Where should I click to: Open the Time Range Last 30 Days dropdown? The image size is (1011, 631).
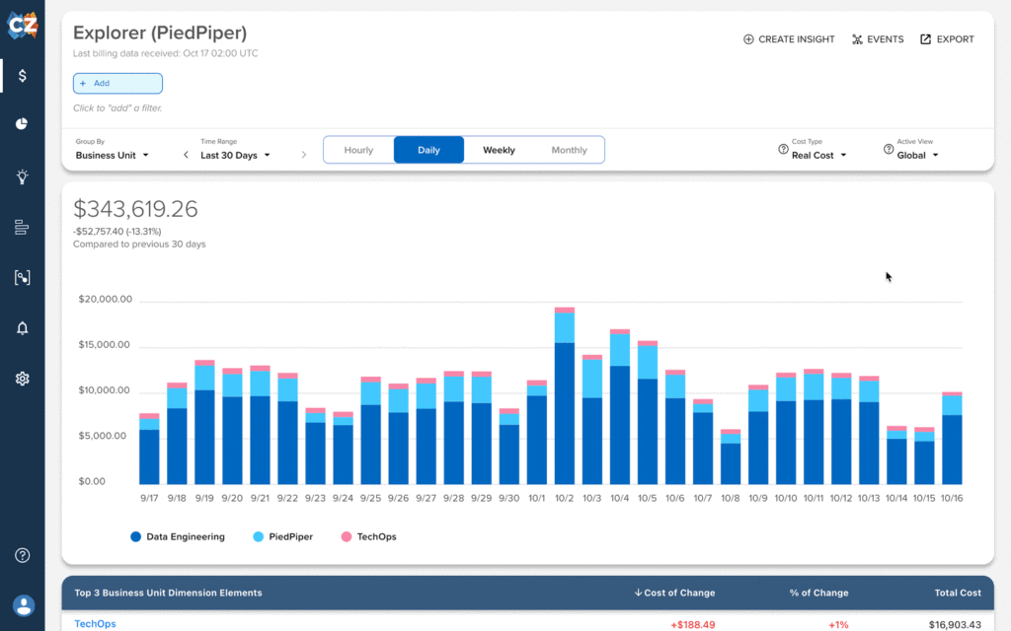click(x=235, y=155)
